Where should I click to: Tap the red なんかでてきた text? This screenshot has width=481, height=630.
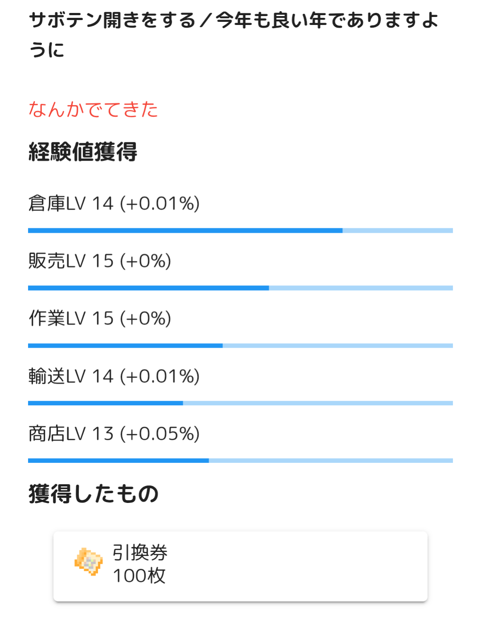93,110
